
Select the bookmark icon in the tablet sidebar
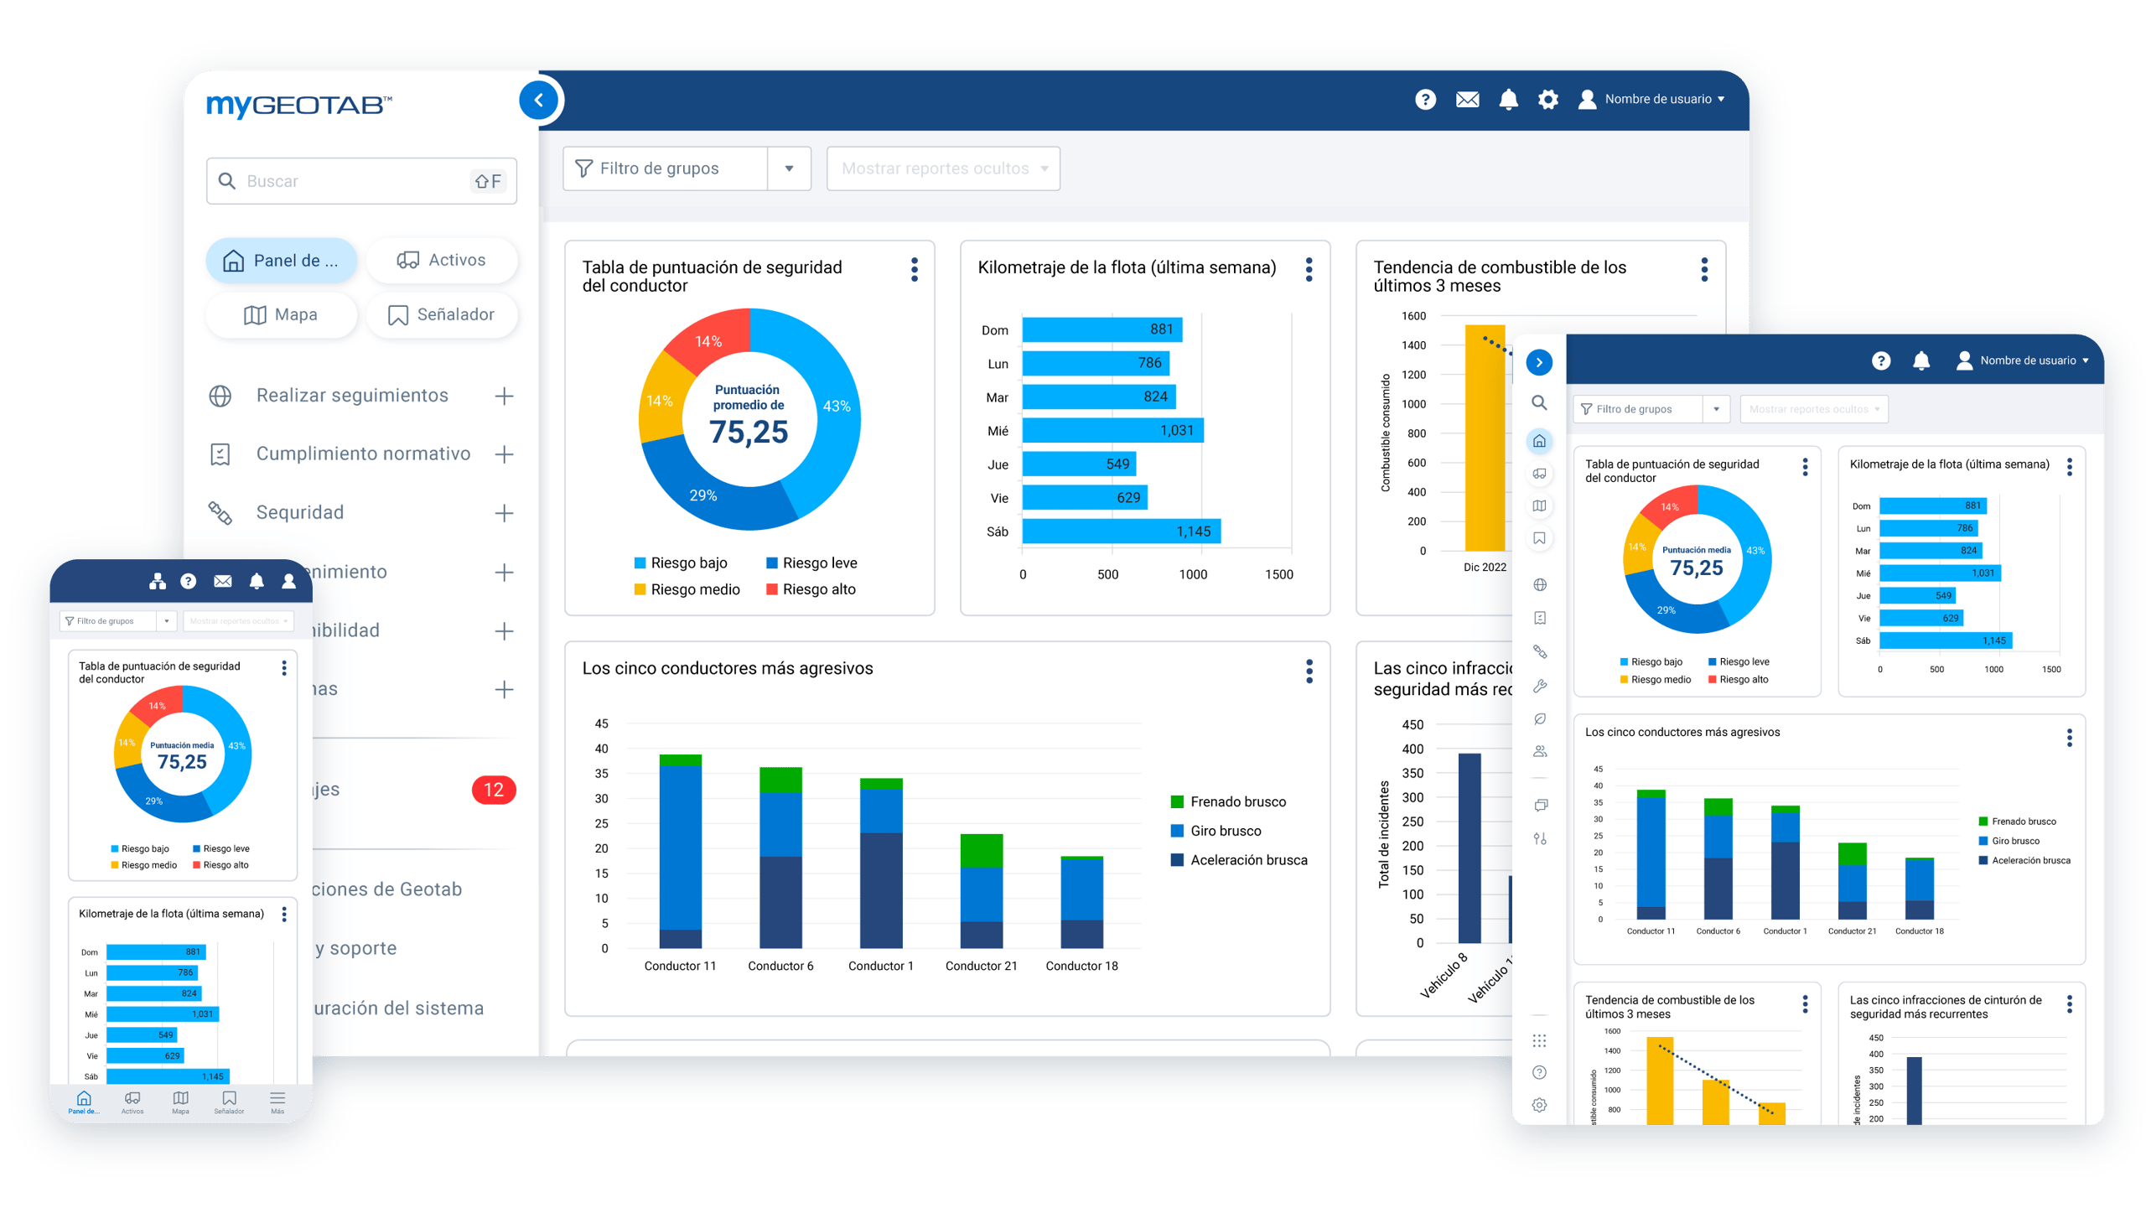click(x=1538, y=538)
